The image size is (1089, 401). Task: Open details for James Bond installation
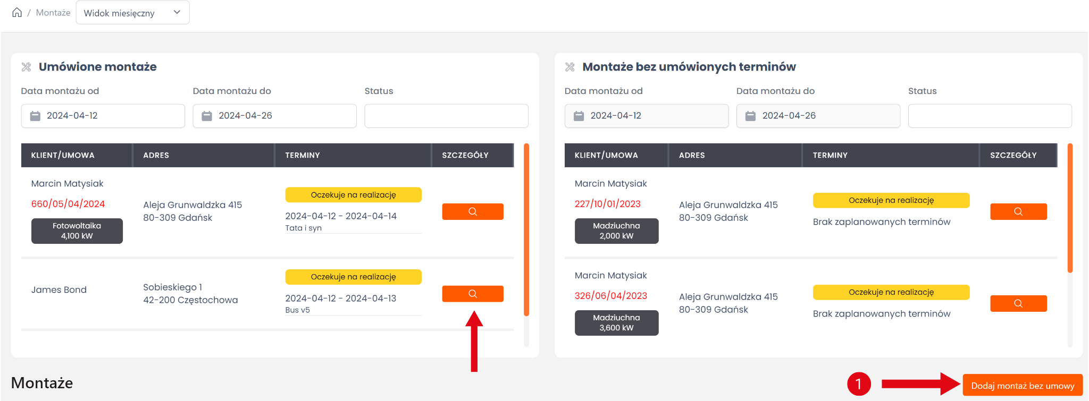coord(472,294)
